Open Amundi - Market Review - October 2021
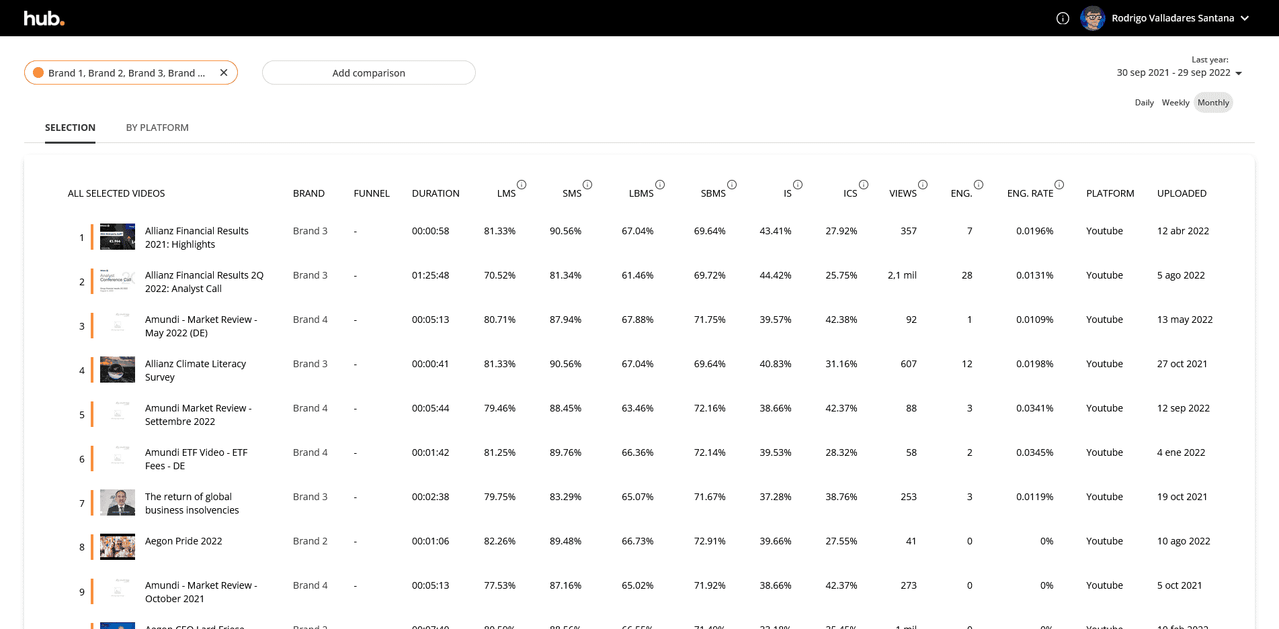Viewport: 1279px width, 629px height. click(201, 592)
